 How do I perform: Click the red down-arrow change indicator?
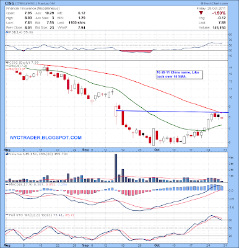click(x=201, y=13)
